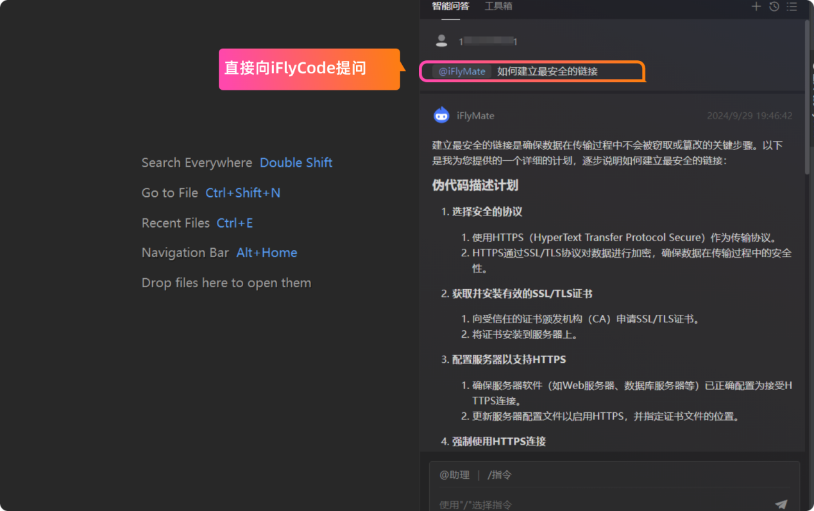This screenshot has width=814, height=511.
Task: Click the intro paragraph starting 建立最安全的链接是确保数据
Action: click(x=607, y=153)
